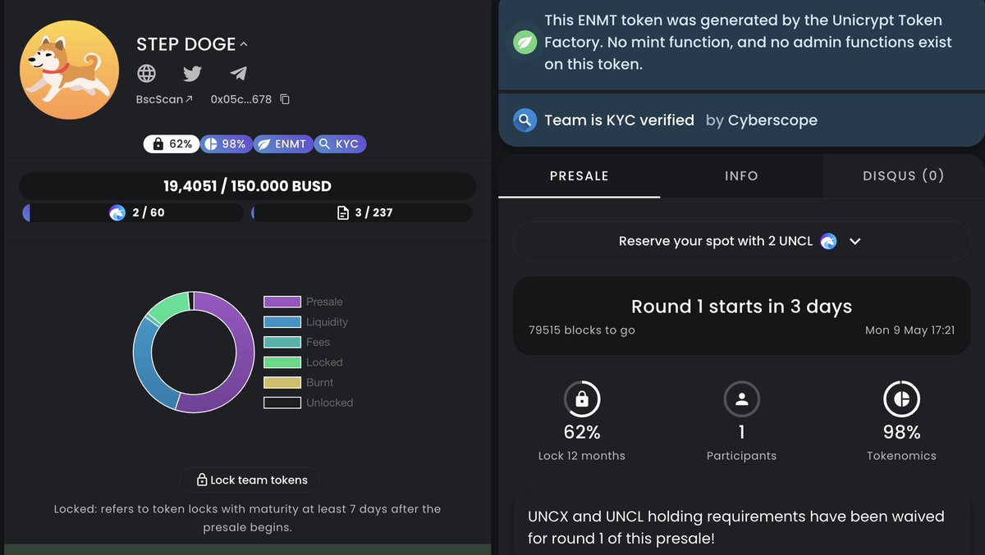Click the Lock 12 months label

click(581, 456)
